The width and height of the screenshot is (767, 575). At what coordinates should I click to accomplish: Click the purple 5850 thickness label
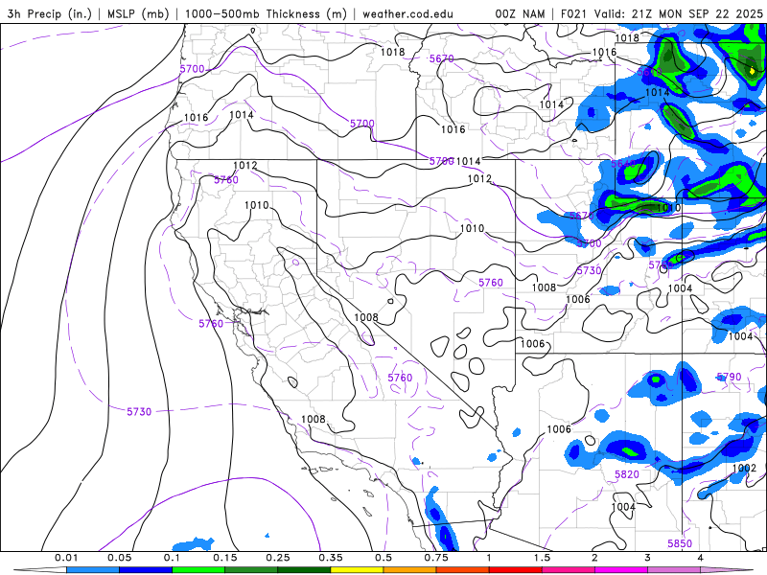click(680, 543)
